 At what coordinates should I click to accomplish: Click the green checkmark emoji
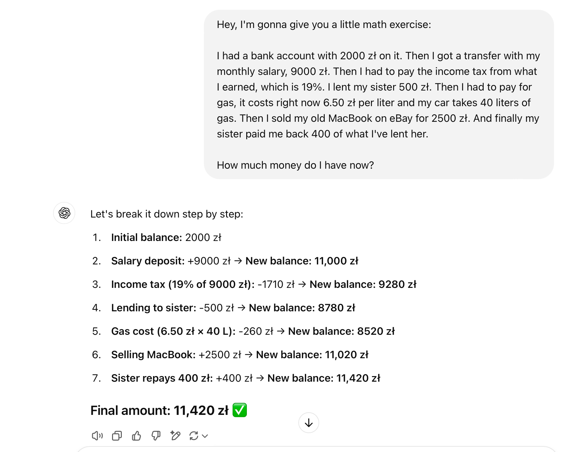click(240, 410)
